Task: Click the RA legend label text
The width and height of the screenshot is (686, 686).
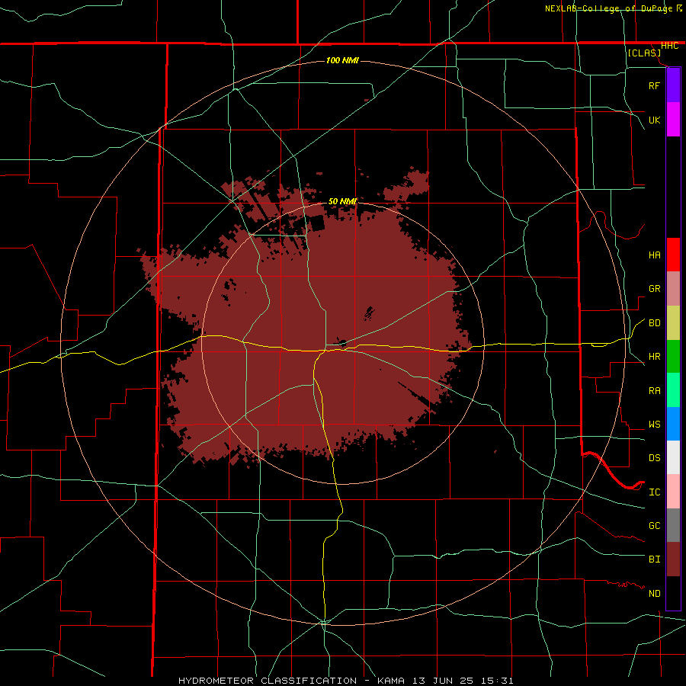Action: (x=654, y=391)
